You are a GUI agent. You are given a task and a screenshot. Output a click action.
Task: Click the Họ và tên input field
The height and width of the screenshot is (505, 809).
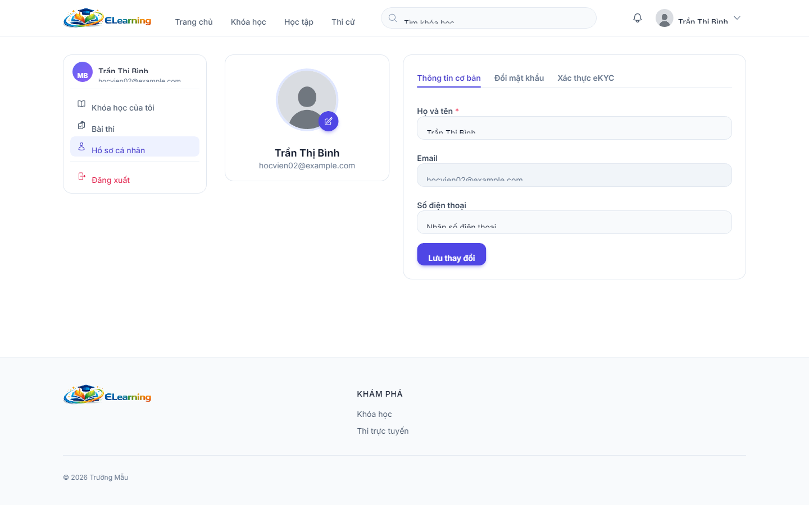[x=574, y=128]
